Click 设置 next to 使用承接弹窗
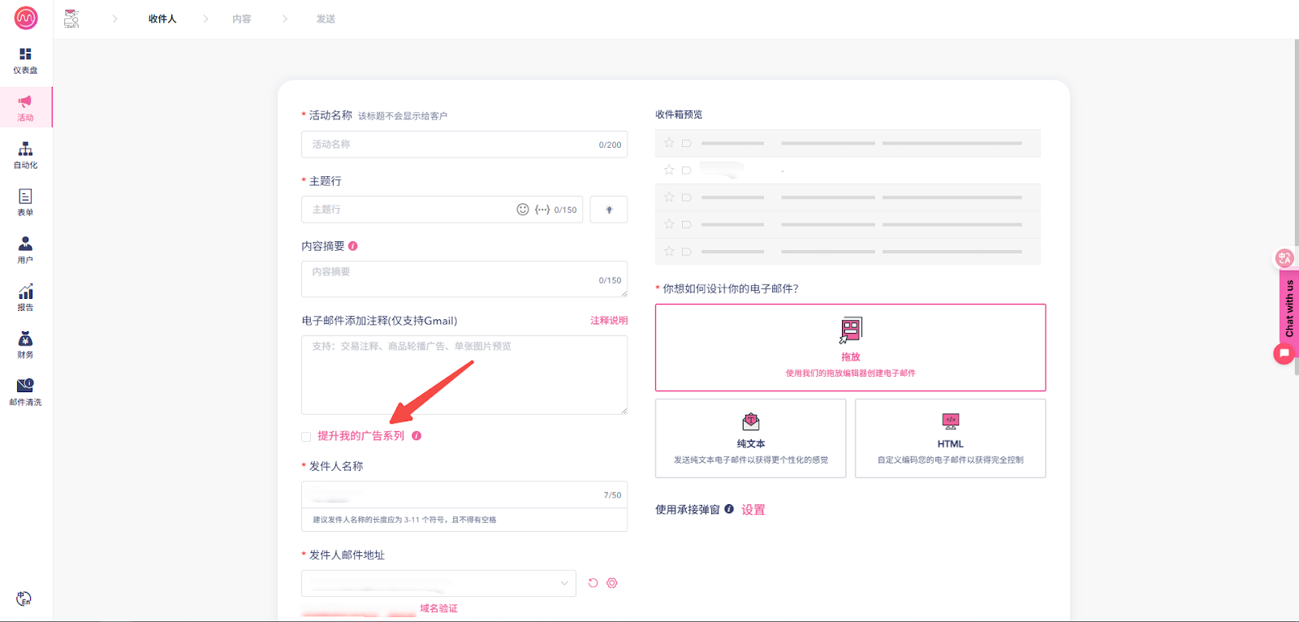Viewport: 1299px width, 622px height. 753,510
